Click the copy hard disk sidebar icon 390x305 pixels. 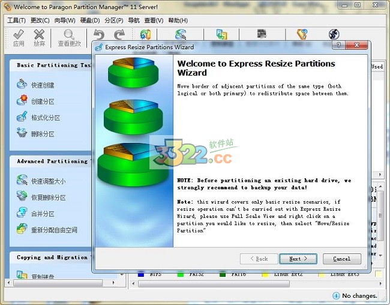click(22, 274)
